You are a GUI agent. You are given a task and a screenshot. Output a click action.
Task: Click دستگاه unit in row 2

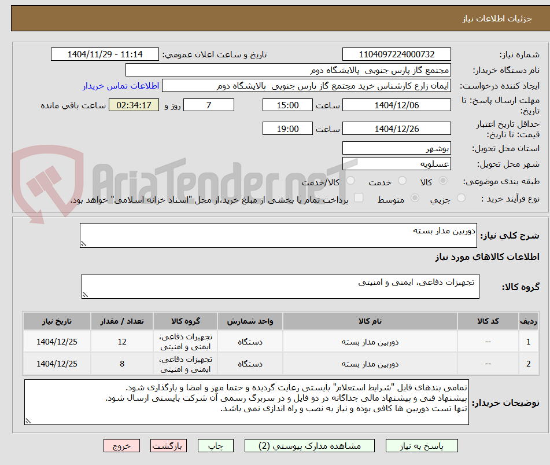(250, 364)
